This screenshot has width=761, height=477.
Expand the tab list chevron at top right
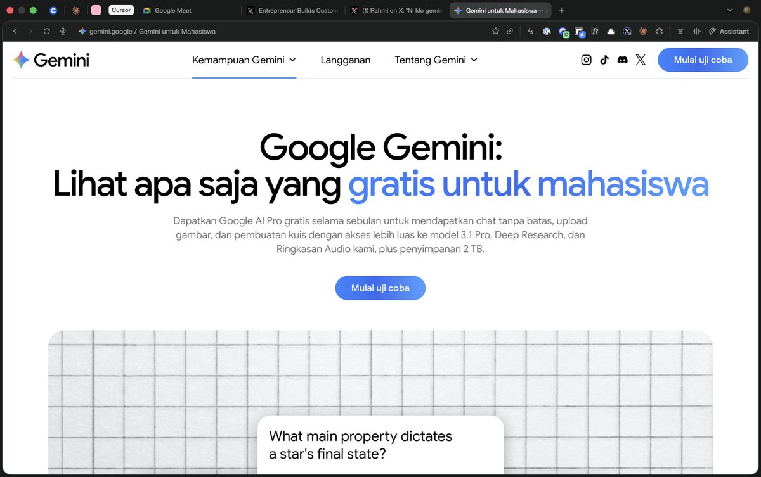click(x=730, y=10)
